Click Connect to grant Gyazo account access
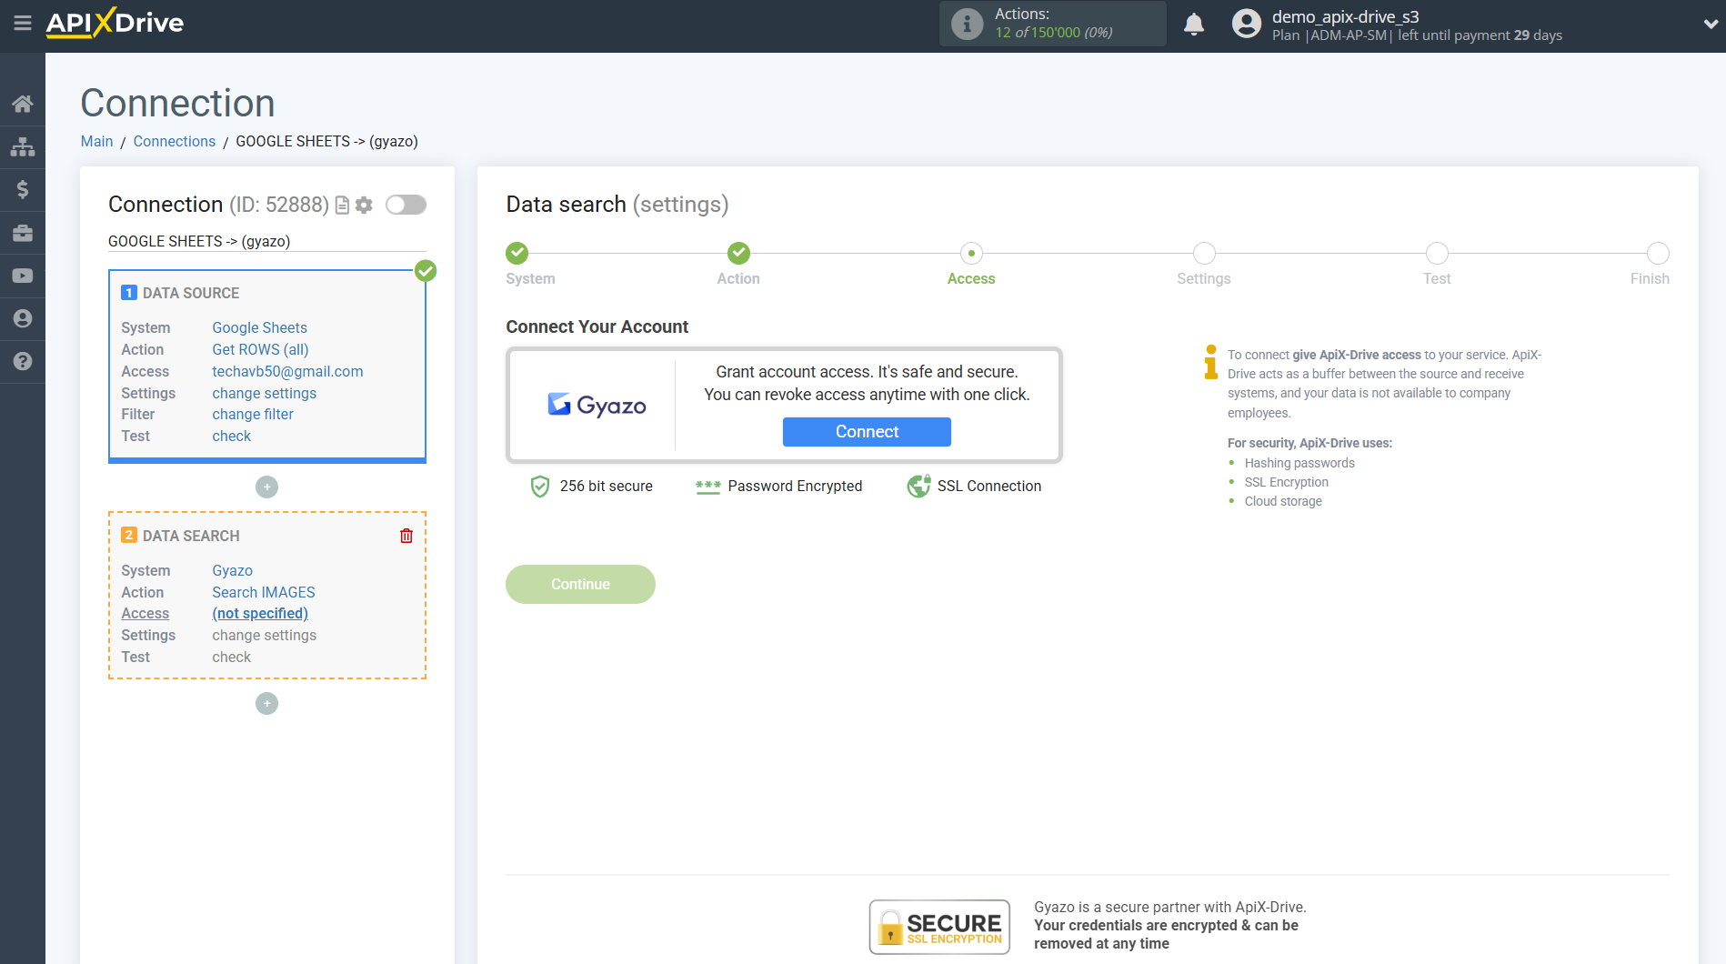Screen dimensions: 1726x964 pos(866,431)
